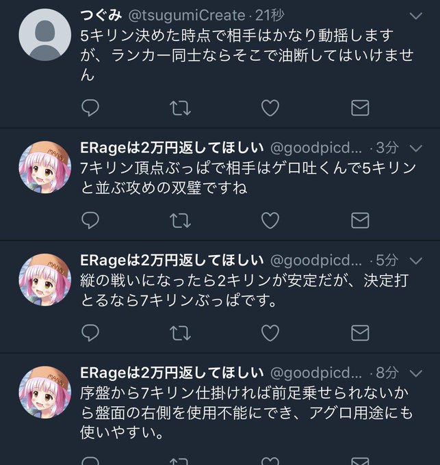Open ERageは2万円返してほしい name on 5分 tweet
The image size is (440, 465).
(x=172, y=260)
